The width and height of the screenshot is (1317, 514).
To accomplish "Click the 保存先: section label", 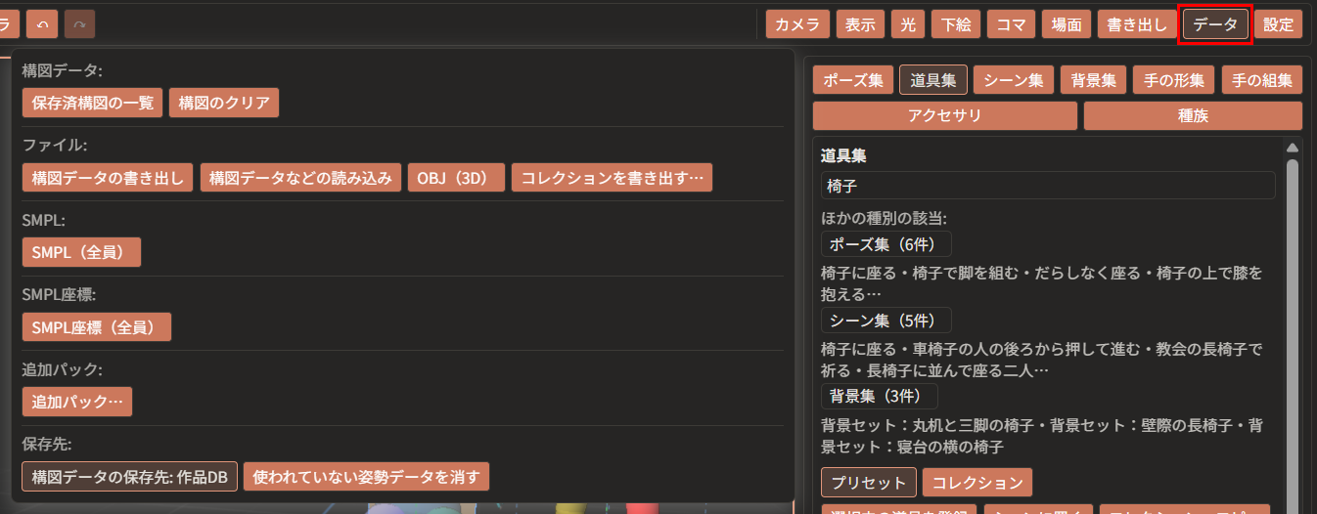I will pos(47,444).
